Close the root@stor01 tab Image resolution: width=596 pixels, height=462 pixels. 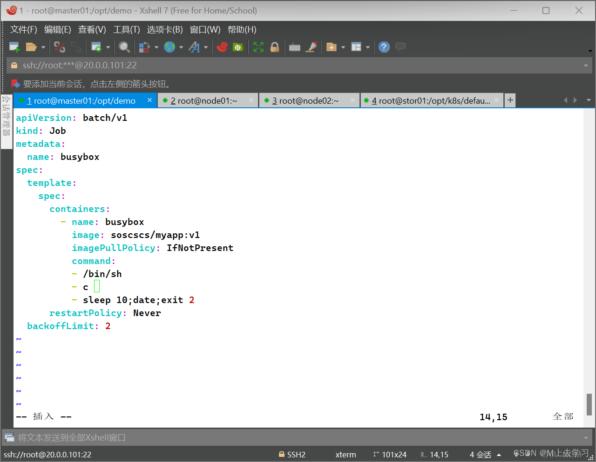(x=497, y=100)
